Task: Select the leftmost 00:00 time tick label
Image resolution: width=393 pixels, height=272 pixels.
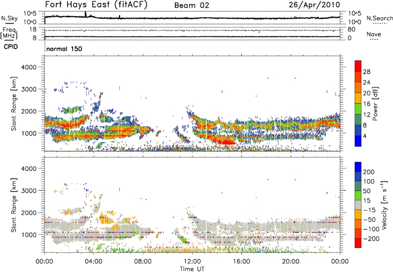Action: pos(45,262)
